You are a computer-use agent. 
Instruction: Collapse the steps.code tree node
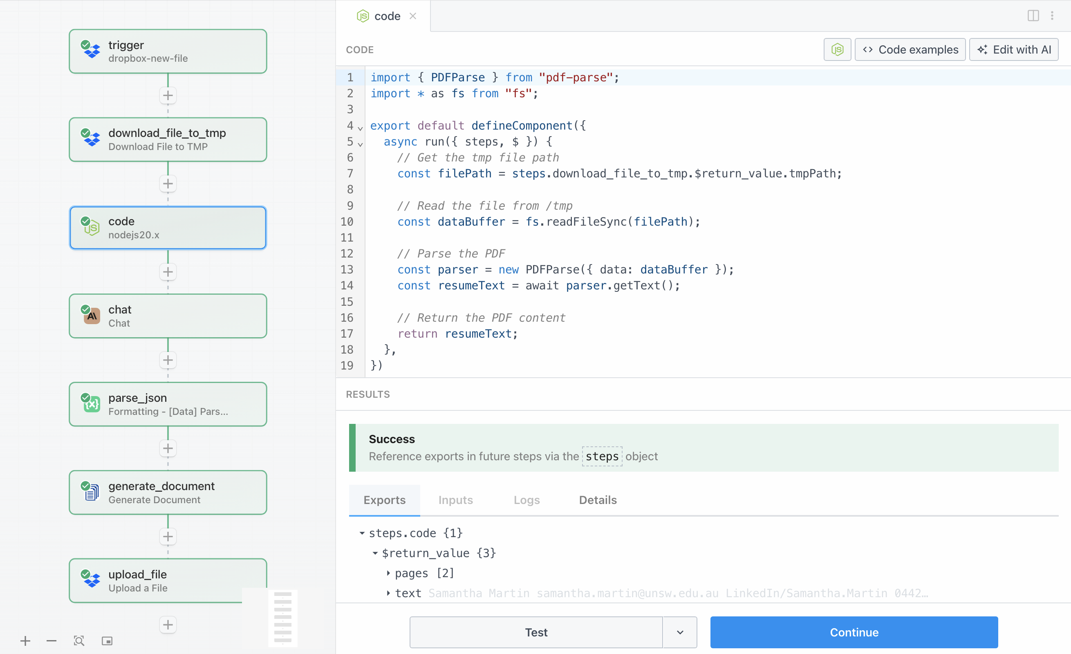(362, 533)
